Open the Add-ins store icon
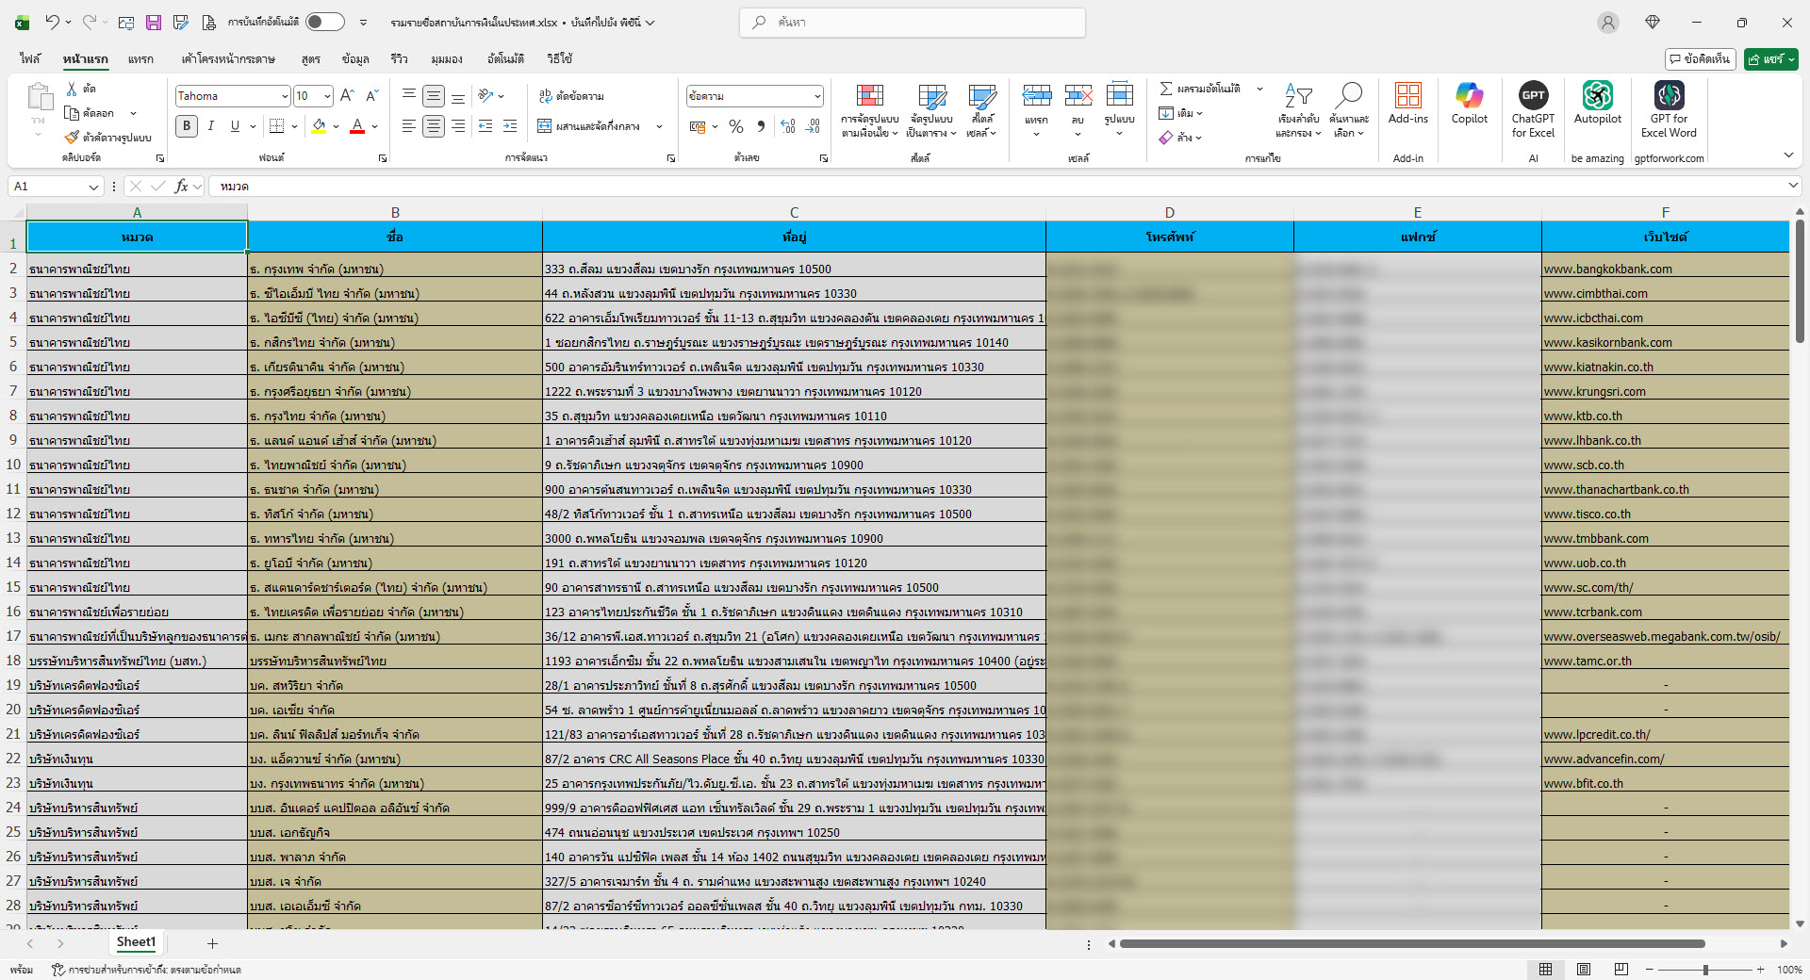This screenshot has height=980, width=1810. click(1407, 104)
